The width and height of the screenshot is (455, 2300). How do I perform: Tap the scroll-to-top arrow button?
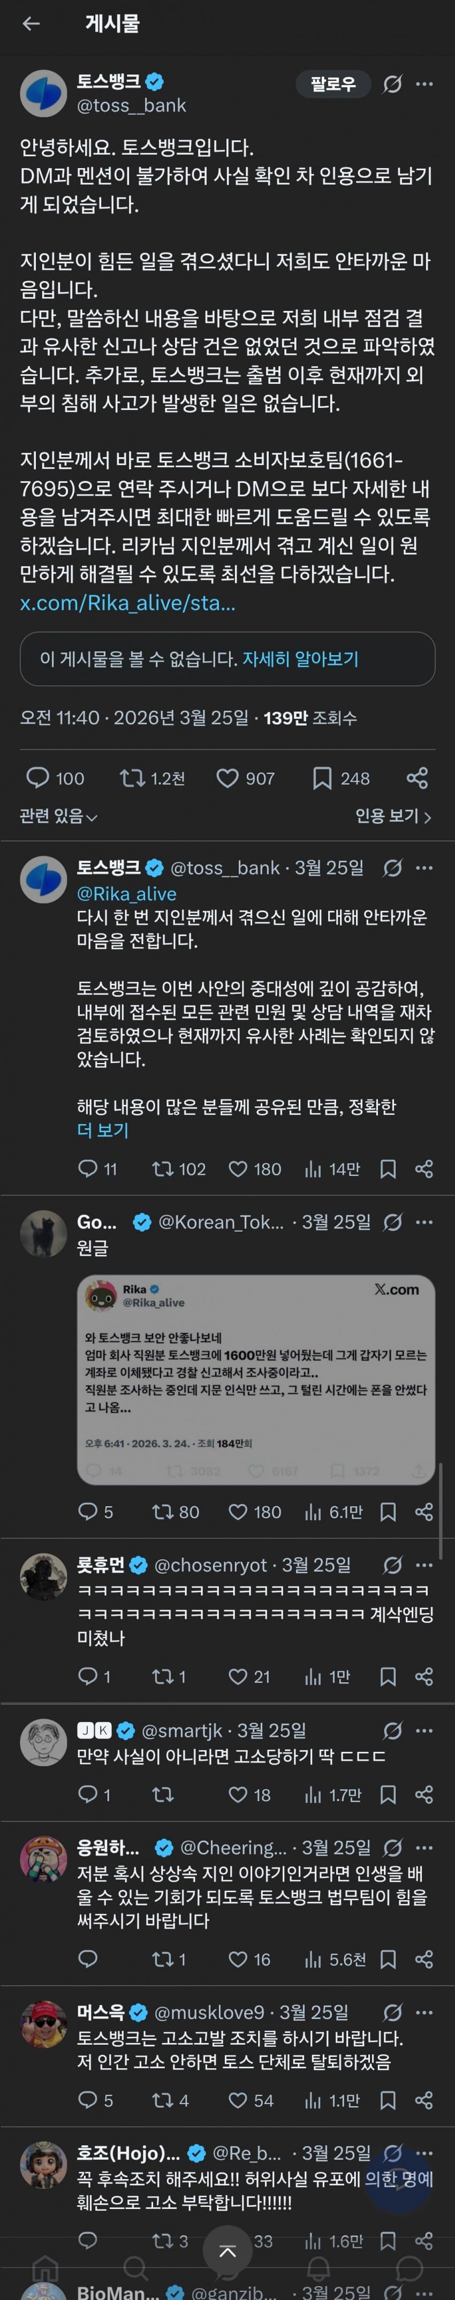(227, 2251)
